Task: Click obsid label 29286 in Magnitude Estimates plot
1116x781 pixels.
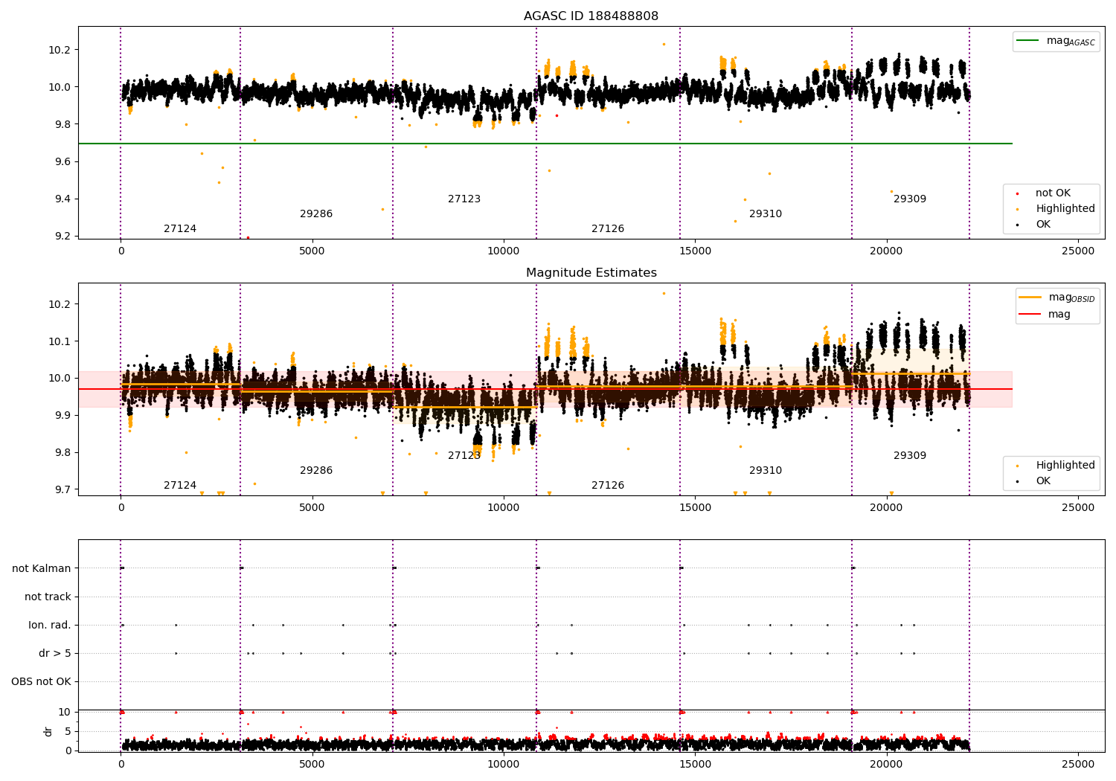Action: tap(316, 471)
